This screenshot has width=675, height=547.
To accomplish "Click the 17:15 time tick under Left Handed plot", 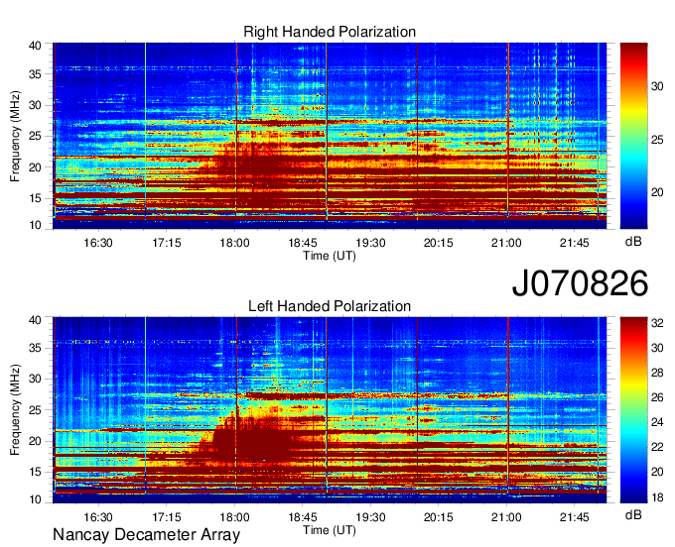I will click(x=167, y=517).
